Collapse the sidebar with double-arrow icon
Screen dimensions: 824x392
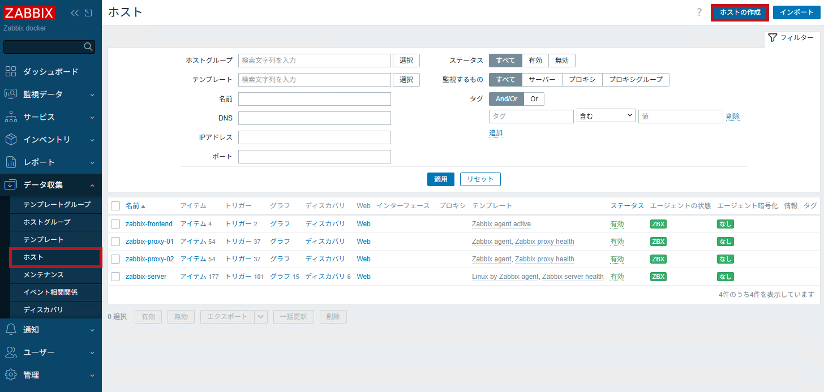(75, 13)
